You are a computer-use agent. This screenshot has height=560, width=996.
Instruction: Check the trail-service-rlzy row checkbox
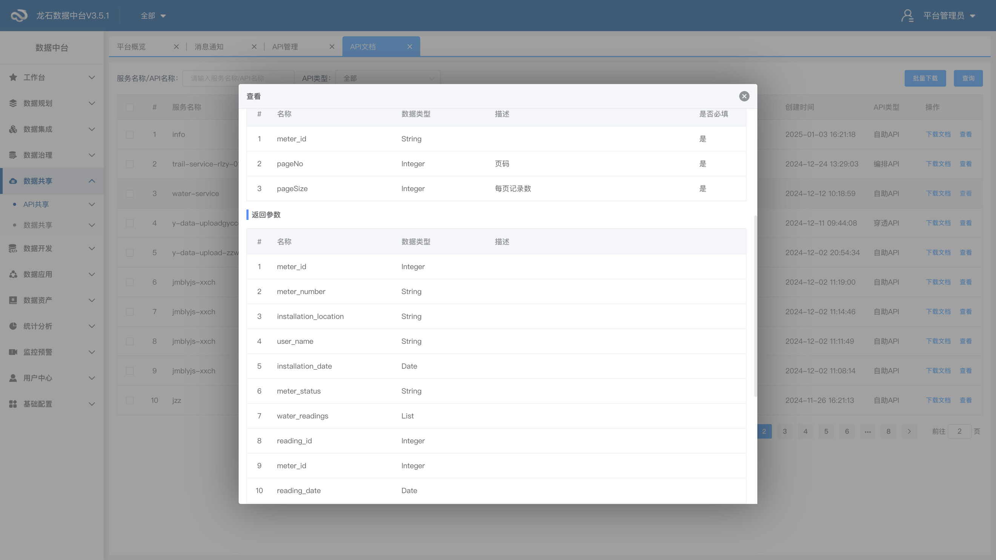(129, 164)
